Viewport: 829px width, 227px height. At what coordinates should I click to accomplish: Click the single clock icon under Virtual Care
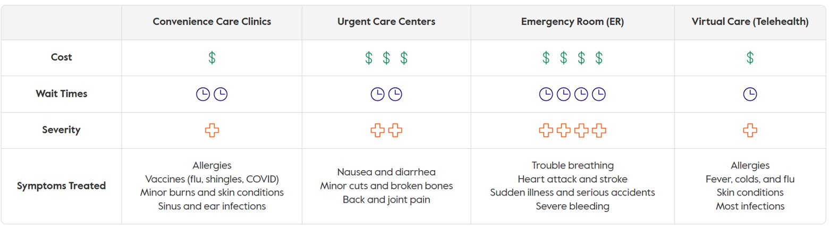[750, 94]
